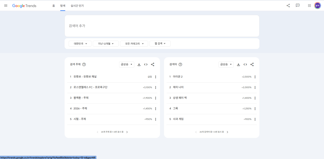Open topic 유튜브 - 유튜브 채널
Screen dimensions: 324x159
(85, 77)
